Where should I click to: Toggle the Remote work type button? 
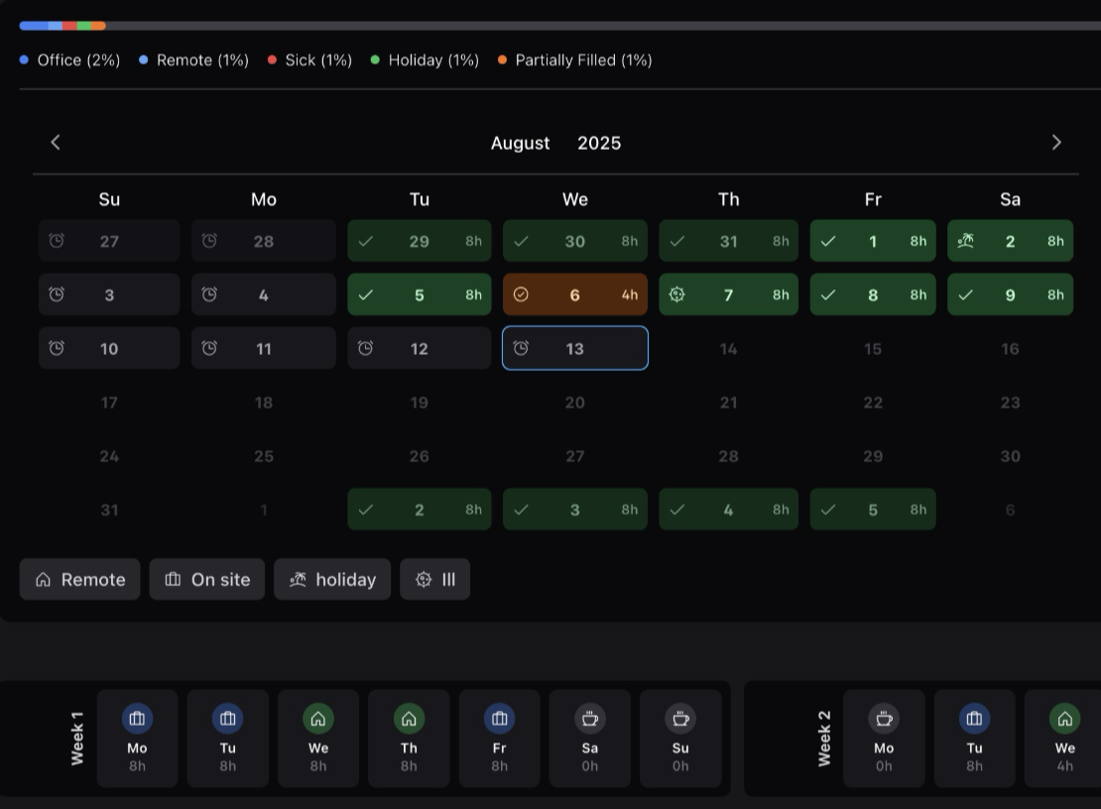click(x=80, y=580)
